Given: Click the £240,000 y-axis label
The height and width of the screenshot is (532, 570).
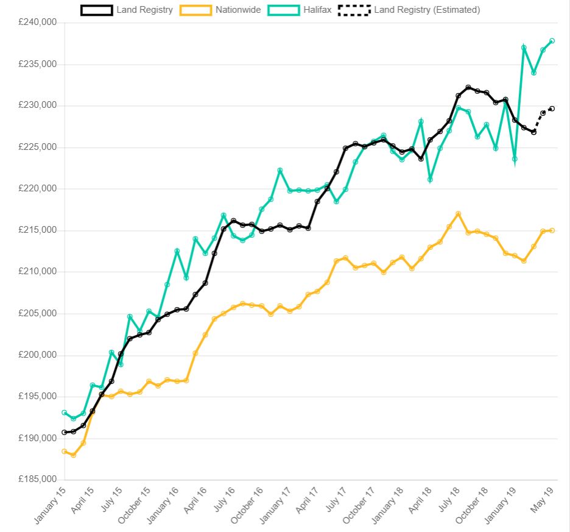Looking at the screenshot, I should (38, 23).
